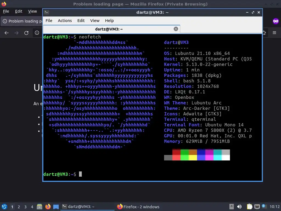Open the clipboard manager tray icon
Screen dimensions: 281x211
tap(249, 207)
